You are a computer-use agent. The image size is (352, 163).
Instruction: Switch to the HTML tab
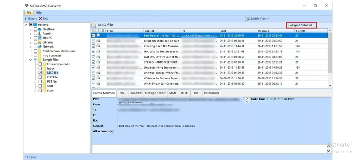pos(185,93)
